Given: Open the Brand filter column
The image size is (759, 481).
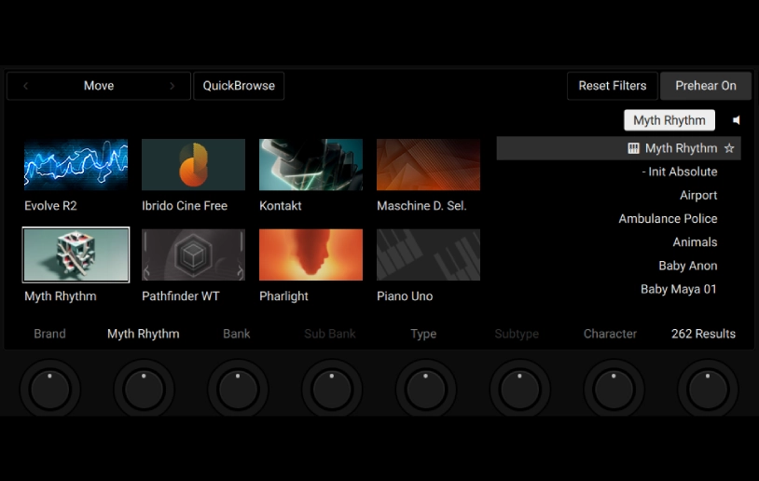Looking at the screenshot, I should point(49,334).
